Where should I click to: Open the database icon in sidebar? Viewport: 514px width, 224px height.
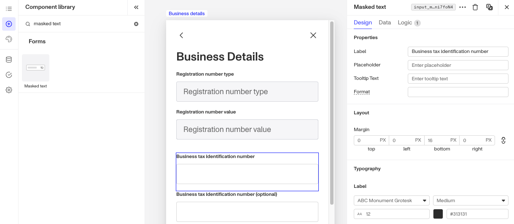(x=9, y=60)
